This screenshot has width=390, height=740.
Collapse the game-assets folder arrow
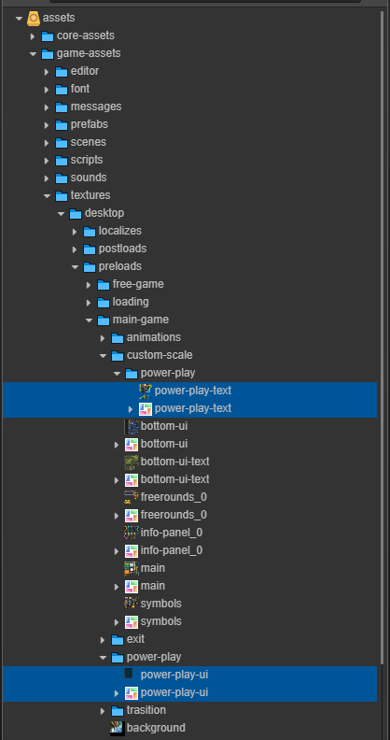33,54
